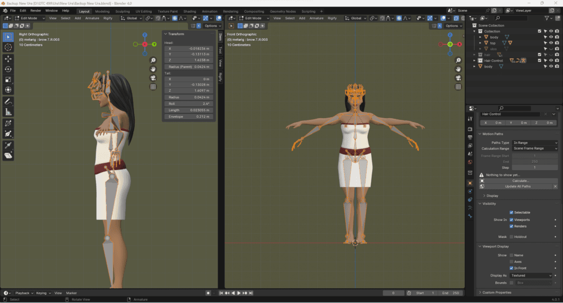Expand the Display subpanel
This screenshot has width=563, height=303.
tap(492, 196)
